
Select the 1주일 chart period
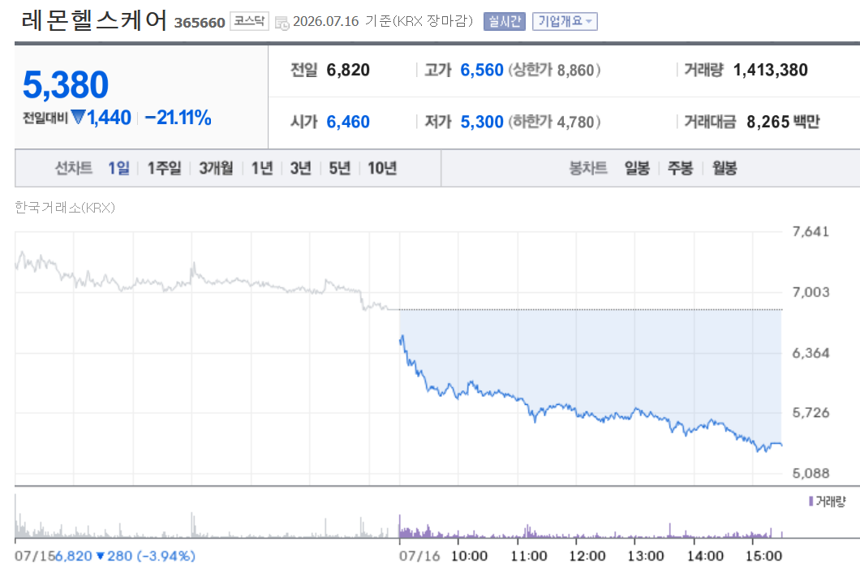pyautogui.click(x=164, y=168)
